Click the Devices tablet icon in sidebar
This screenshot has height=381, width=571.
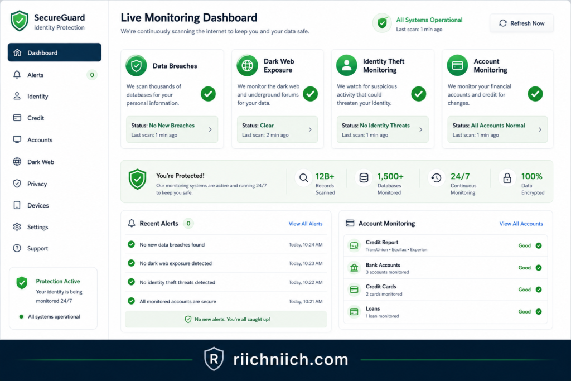[17, 205]
